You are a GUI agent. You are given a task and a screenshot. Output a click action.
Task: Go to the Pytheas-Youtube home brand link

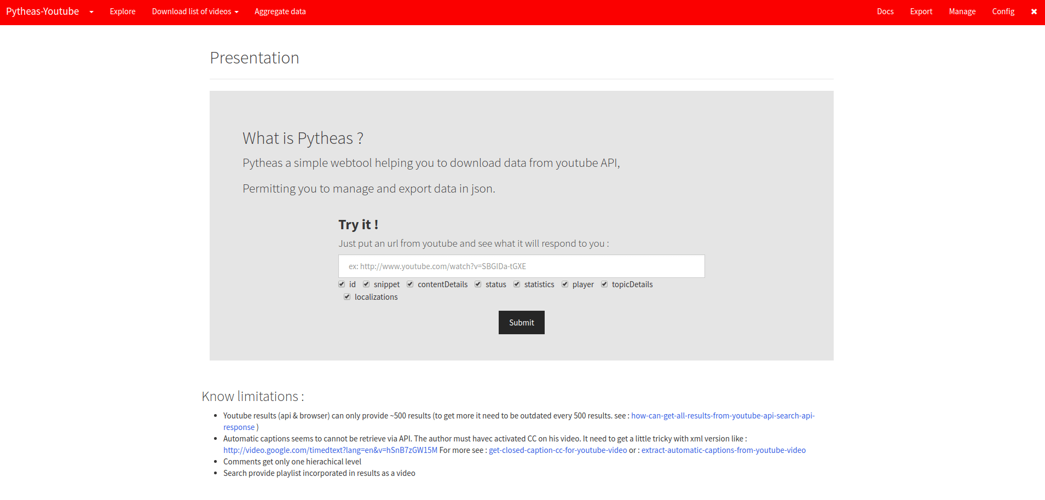tap(43, 11)
